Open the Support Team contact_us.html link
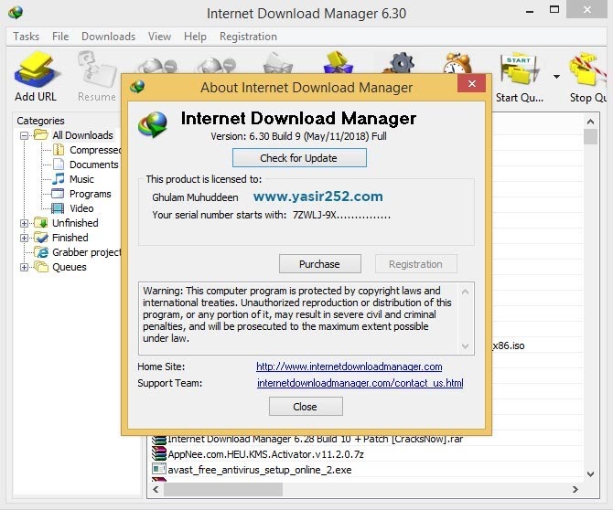This screenshot has width=613, height=510. (x=360, y=383)
